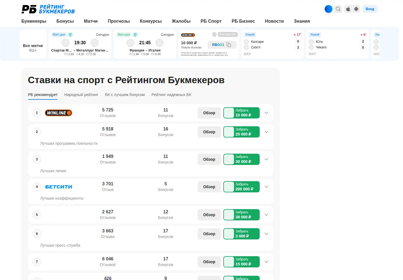Click trophy icon on Спартак match card

[x=70, y=35]
